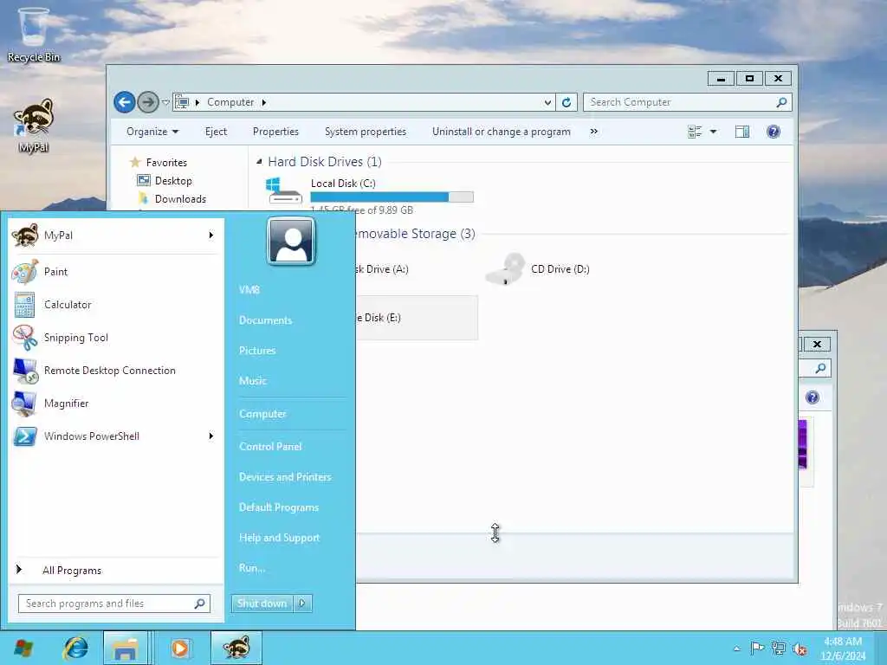Viewport: 887px width, 665px height.
Task: Click Eject in the toolbar
Action: tap(216, 132)
